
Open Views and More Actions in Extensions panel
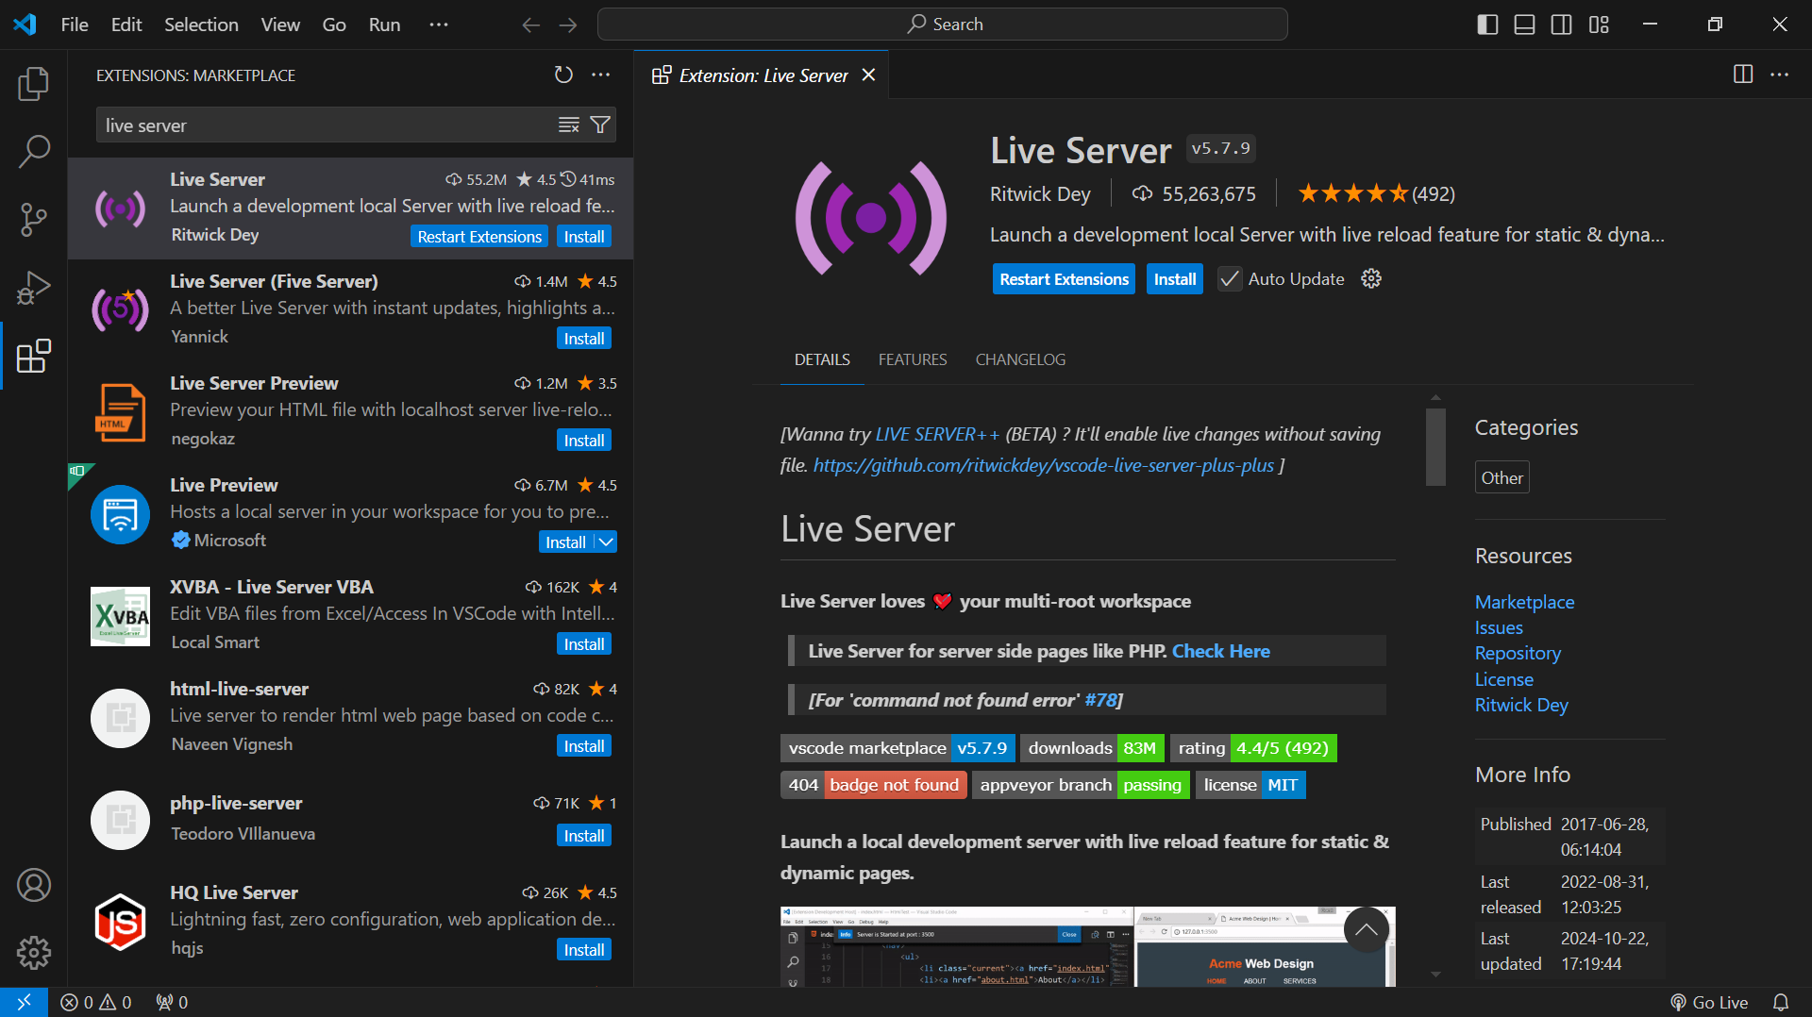coord(601,75)
